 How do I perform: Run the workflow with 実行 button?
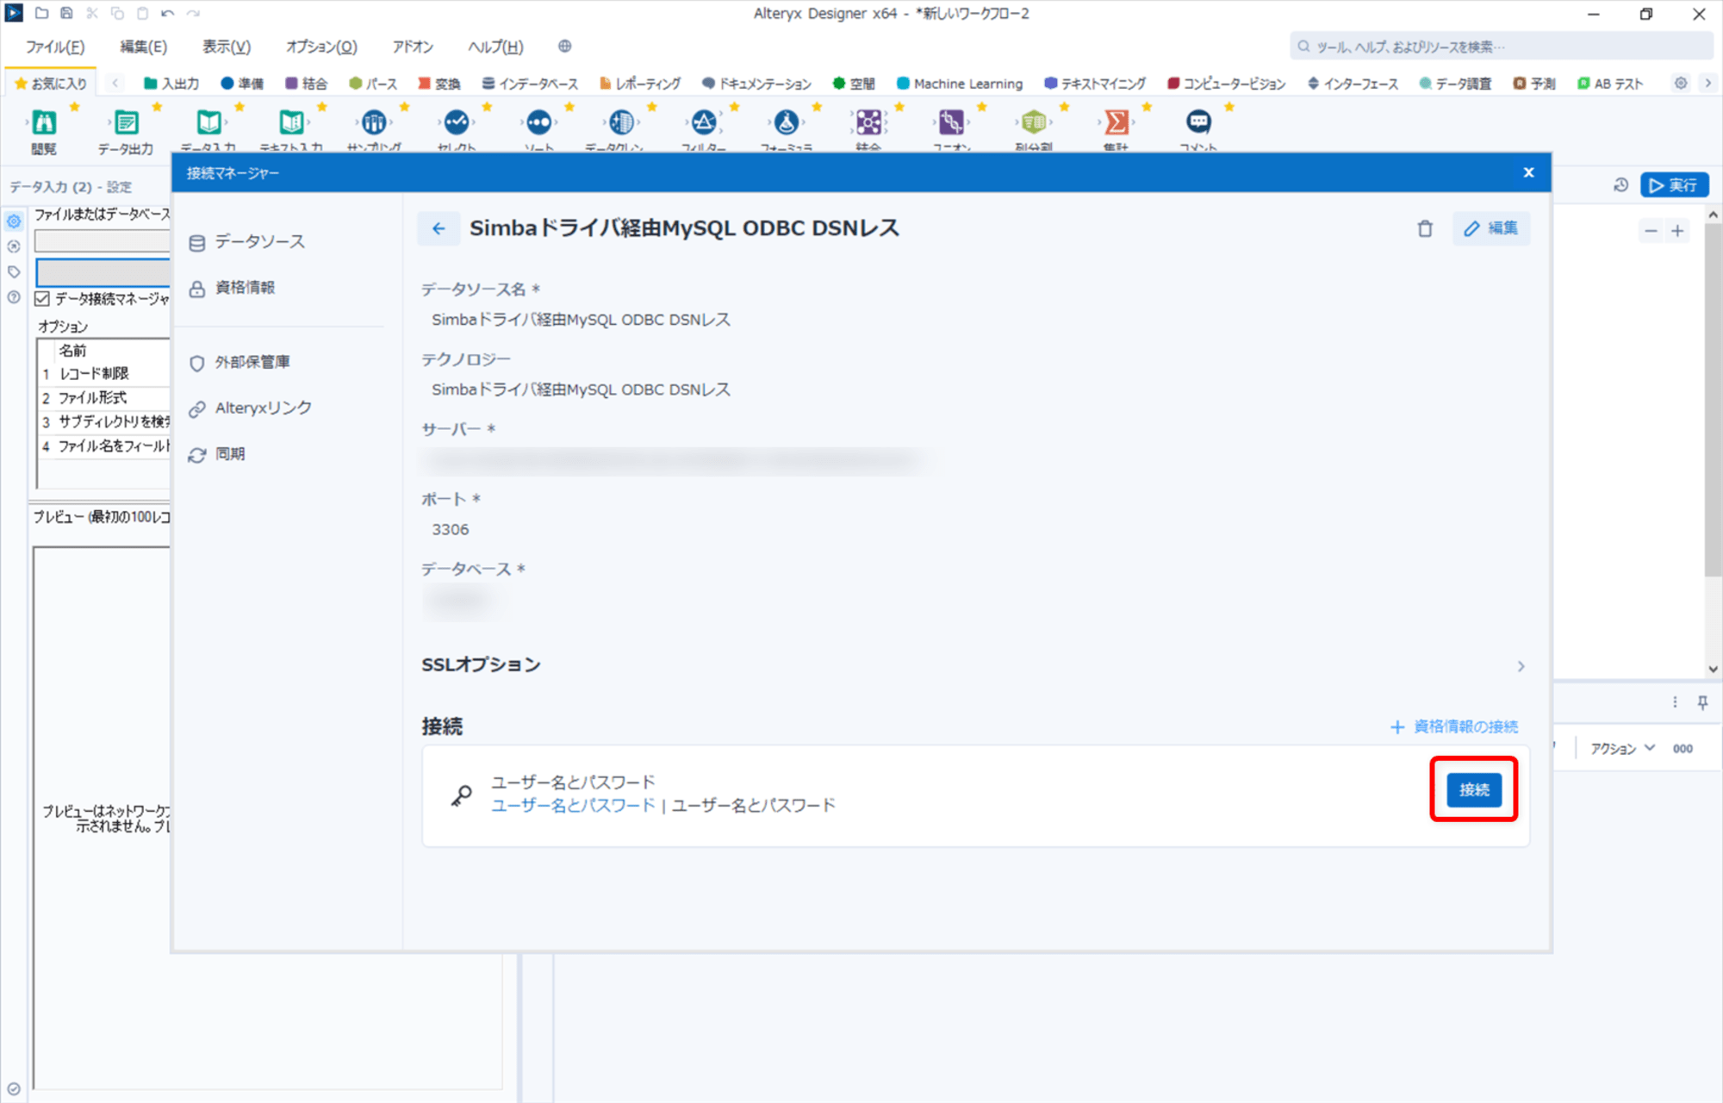(1674, 185)
